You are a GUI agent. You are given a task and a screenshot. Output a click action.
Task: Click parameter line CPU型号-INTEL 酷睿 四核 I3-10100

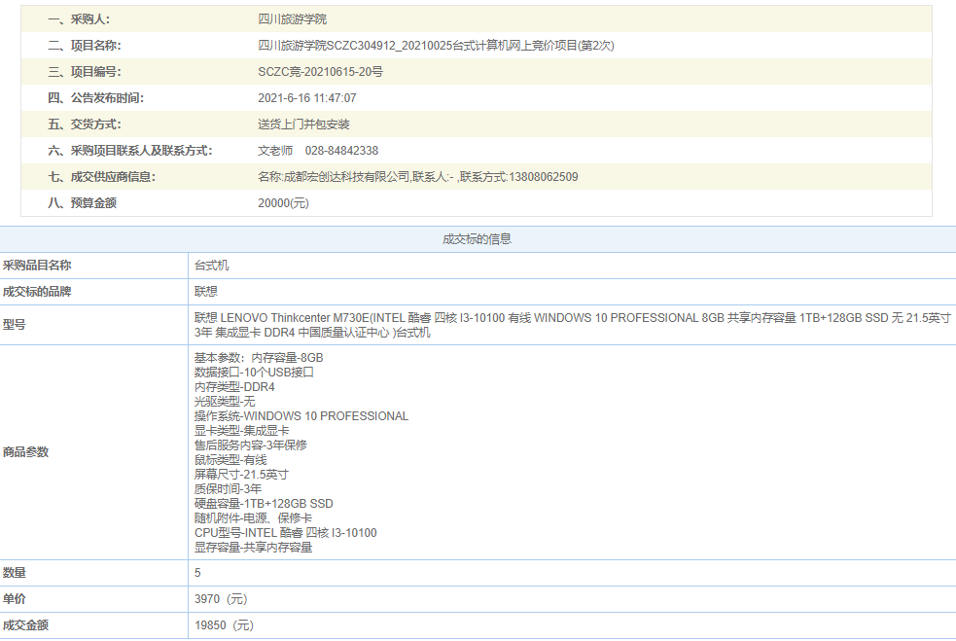click(x=285, y=533)
